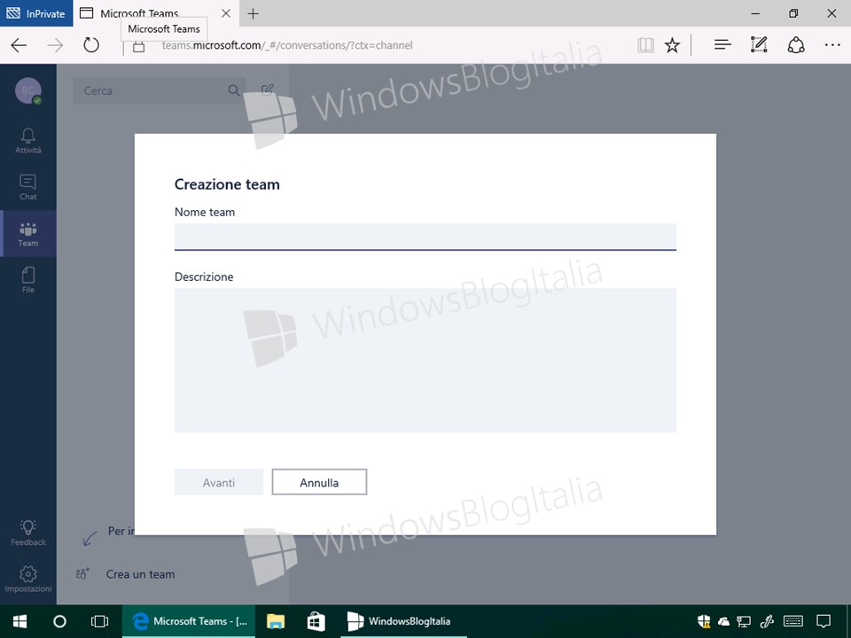Screen dimensions: 851x638
Task: Click the InPrivate indicator
Action: (36, 13)
